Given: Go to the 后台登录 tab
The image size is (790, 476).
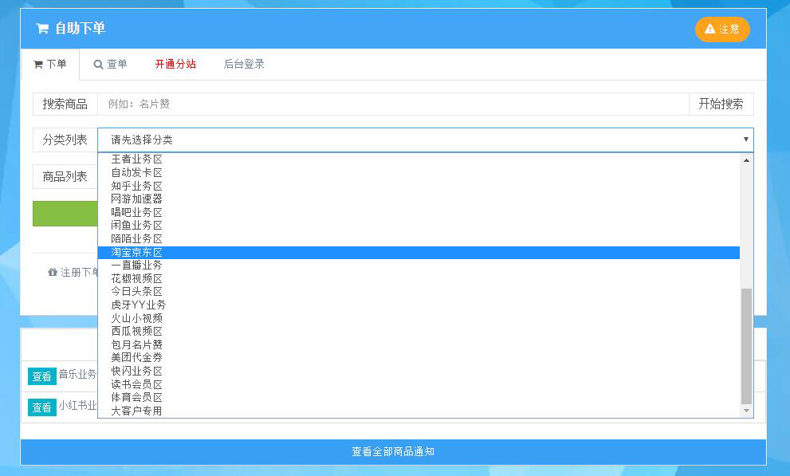Looking at the screenshot, I should (x=244, y=64).
